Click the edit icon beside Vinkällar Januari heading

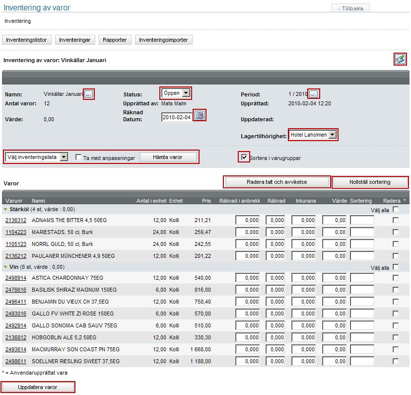click(400, 59)
